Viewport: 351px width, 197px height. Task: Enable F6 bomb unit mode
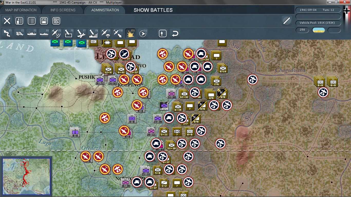coord(69,33)
